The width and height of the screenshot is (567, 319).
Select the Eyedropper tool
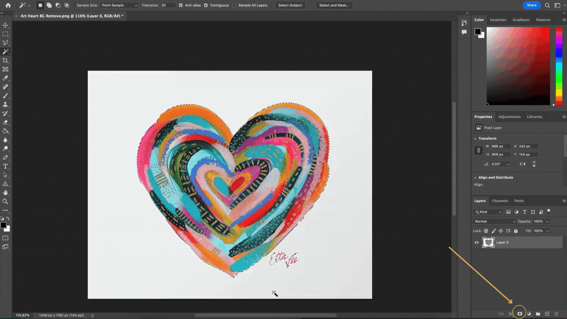pos(6,78)
